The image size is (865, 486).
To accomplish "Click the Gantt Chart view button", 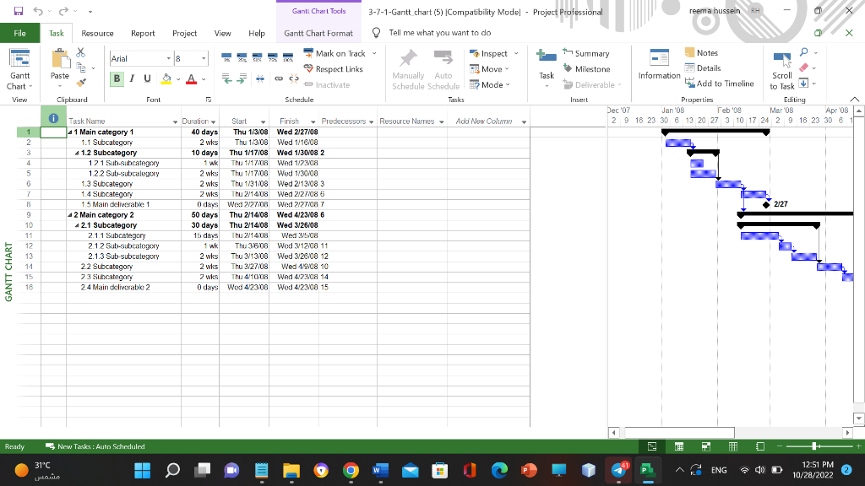I will 20,70.
